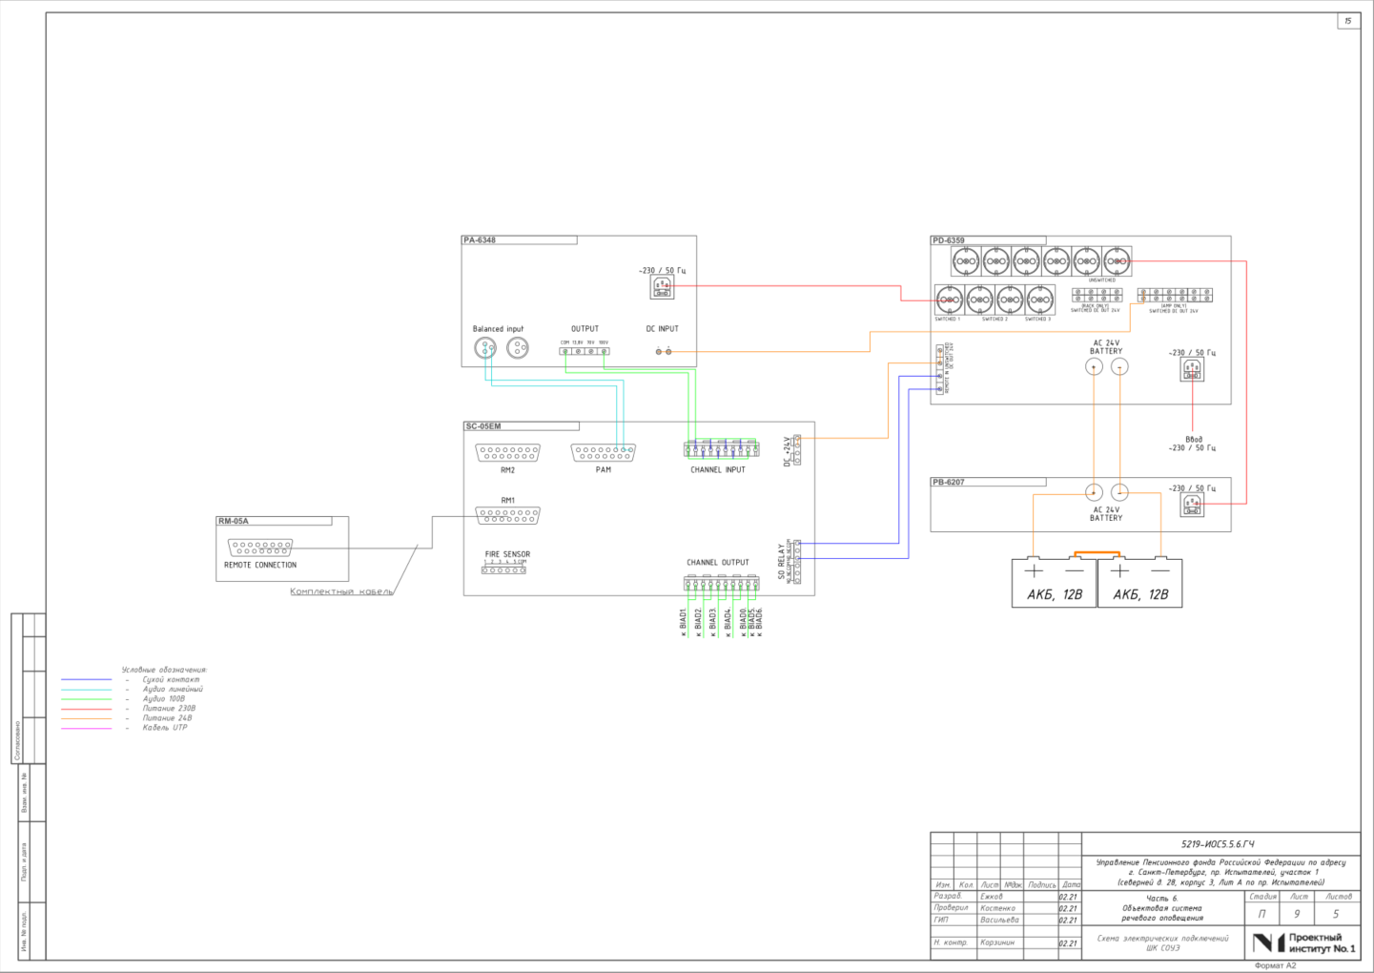1374x973 pixels.
Task: Click the RM1 connector on SC-05EM
Action: 507,516
